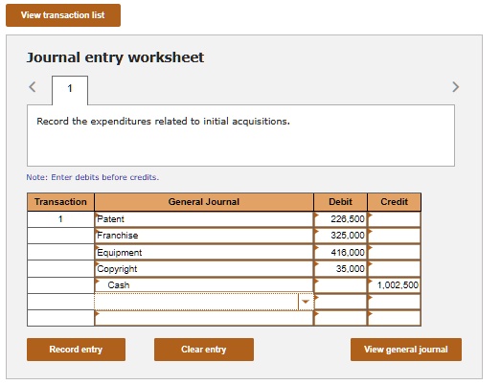Click the right arrow to go to next entry
This screenshot has height=385, width=501.
coord(456,87)
